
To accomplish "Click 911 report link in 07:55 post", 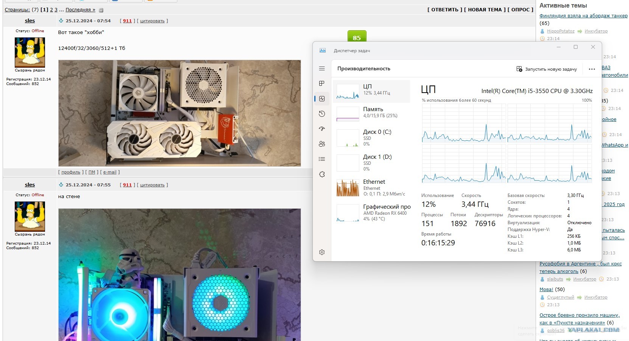I will [127, 185].
